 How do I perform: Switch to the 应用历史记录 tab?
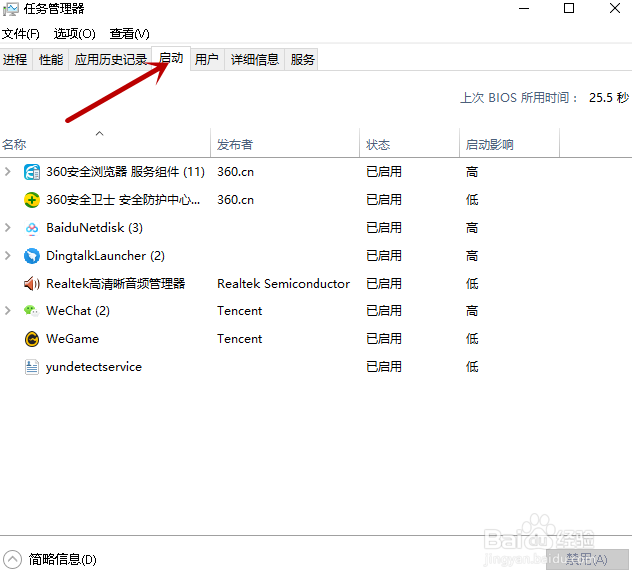click(x=111, y=60)
